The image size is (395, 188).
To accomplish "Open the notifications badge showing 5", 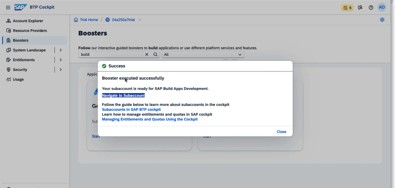I will pos(347,8).
